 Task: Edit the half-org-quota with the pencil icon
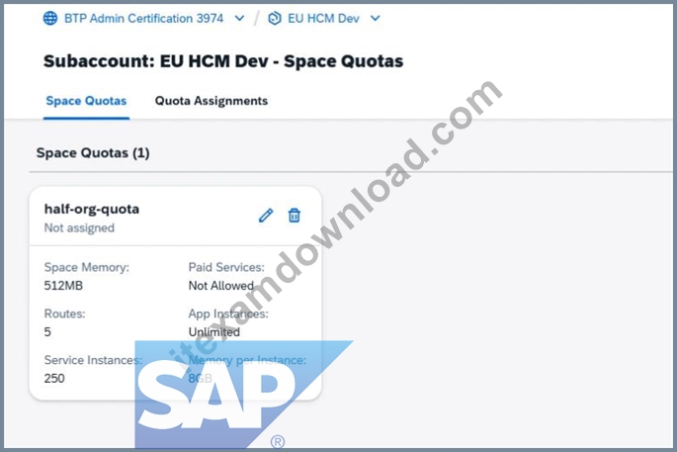(x=266, y=216)
